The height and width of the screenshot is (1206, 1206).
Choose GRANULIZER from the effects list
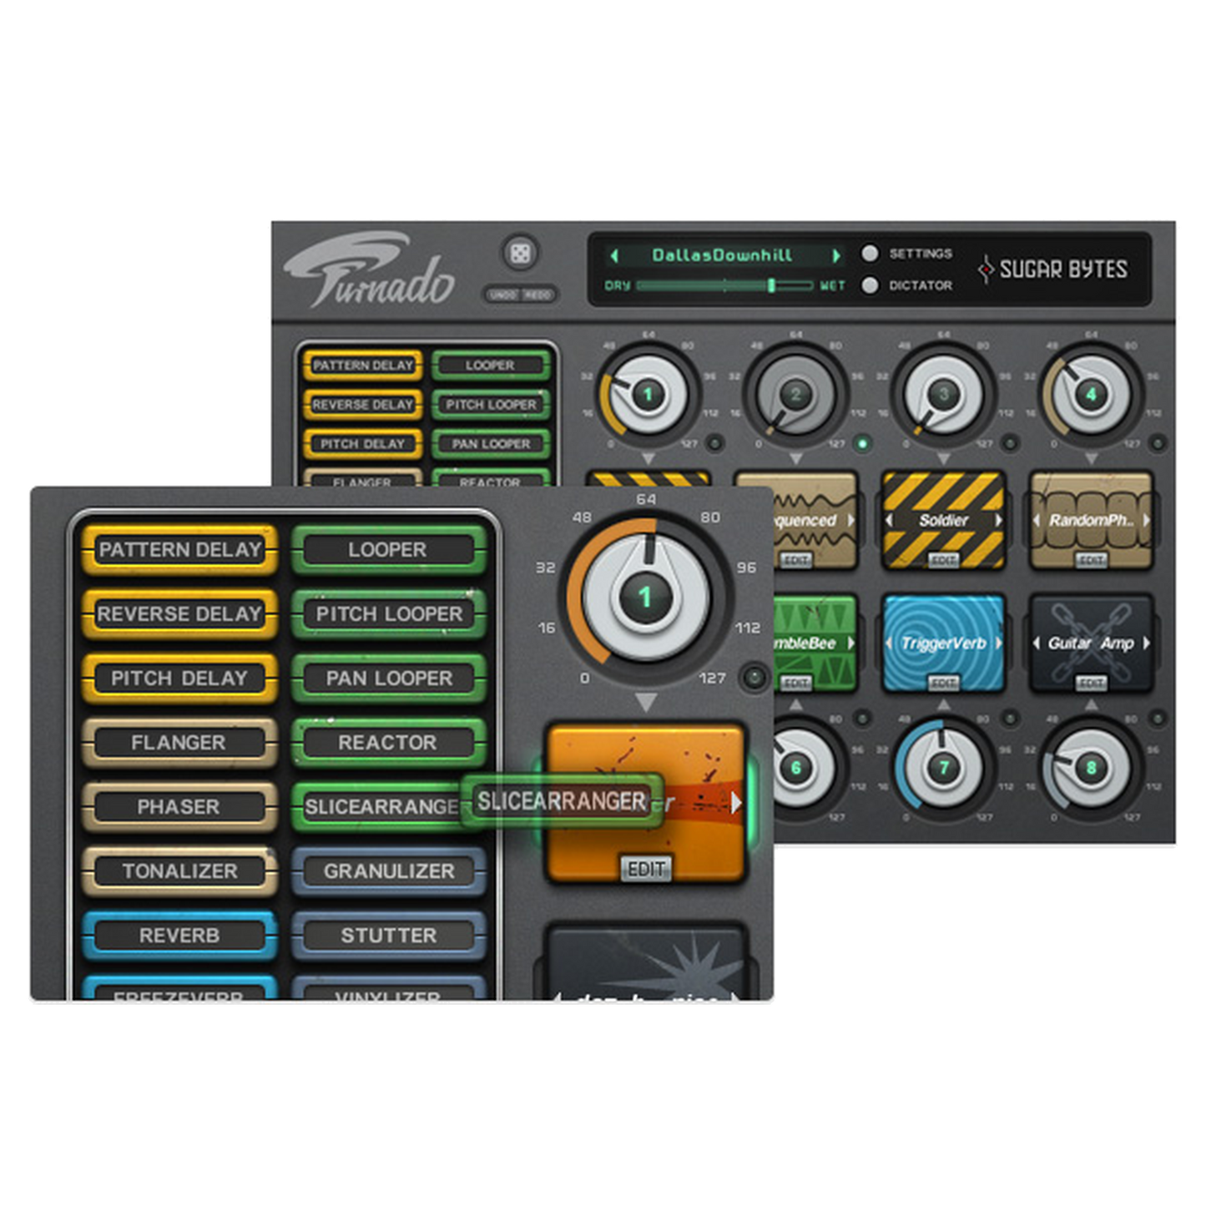coord(389,871)
